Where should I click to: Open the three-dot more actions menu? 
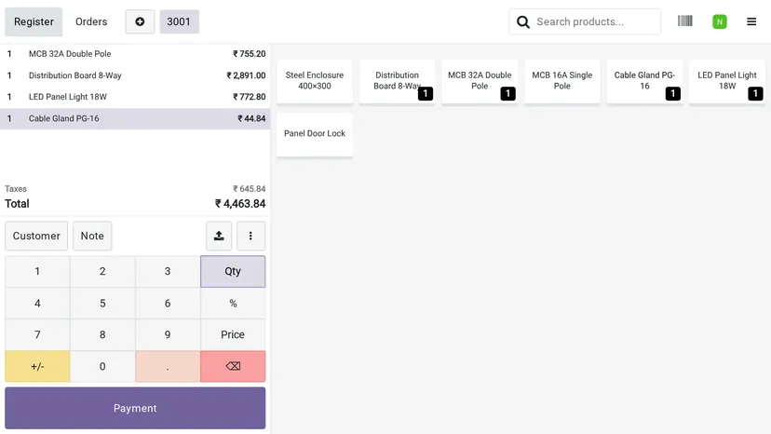click(250, 236)
